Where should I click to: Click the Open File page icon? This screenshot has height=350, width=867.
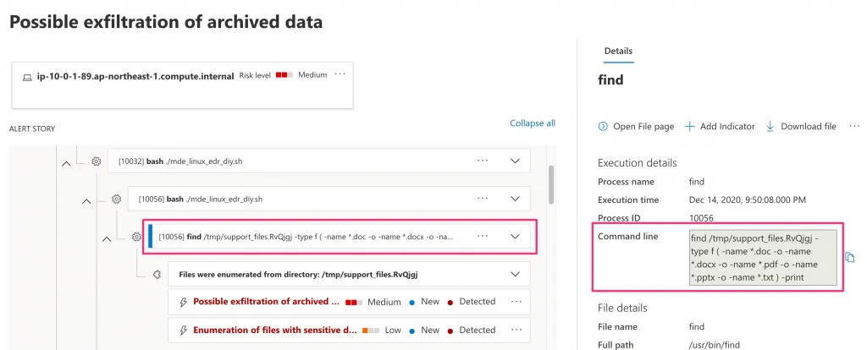(603, 127)
